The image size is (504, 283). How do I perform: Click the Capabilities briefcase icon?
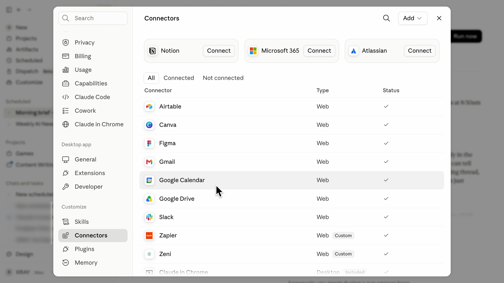66,83
